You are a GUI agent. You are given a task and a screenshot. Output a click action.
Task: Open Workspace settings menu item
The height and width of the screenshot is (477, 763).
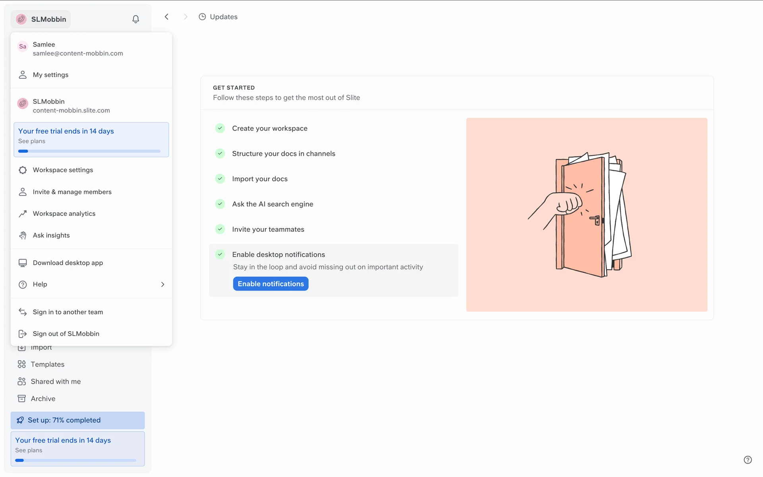tap(63, 170)
